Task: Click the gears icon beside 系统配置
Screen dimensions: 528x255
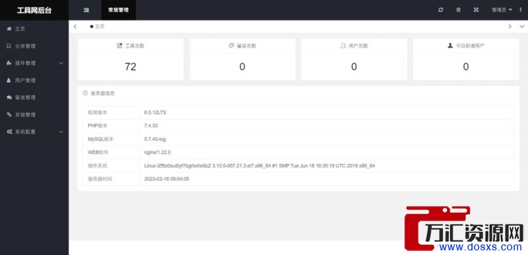Action: [9, 132]
